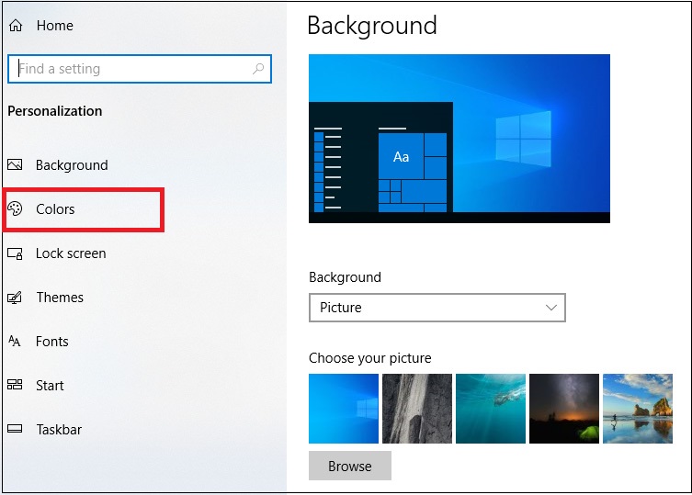
Task: Click the search magnifier icon
Action: coord(258,68)
